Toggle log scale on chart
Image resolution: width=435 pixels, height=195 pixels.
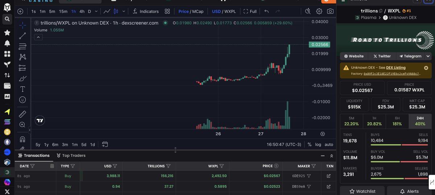[318, 144]
